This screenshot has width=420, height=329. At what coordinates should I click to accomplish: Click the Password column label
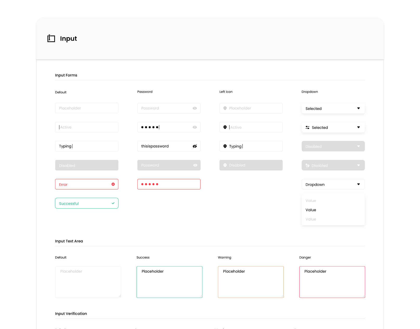pos(145,92)
